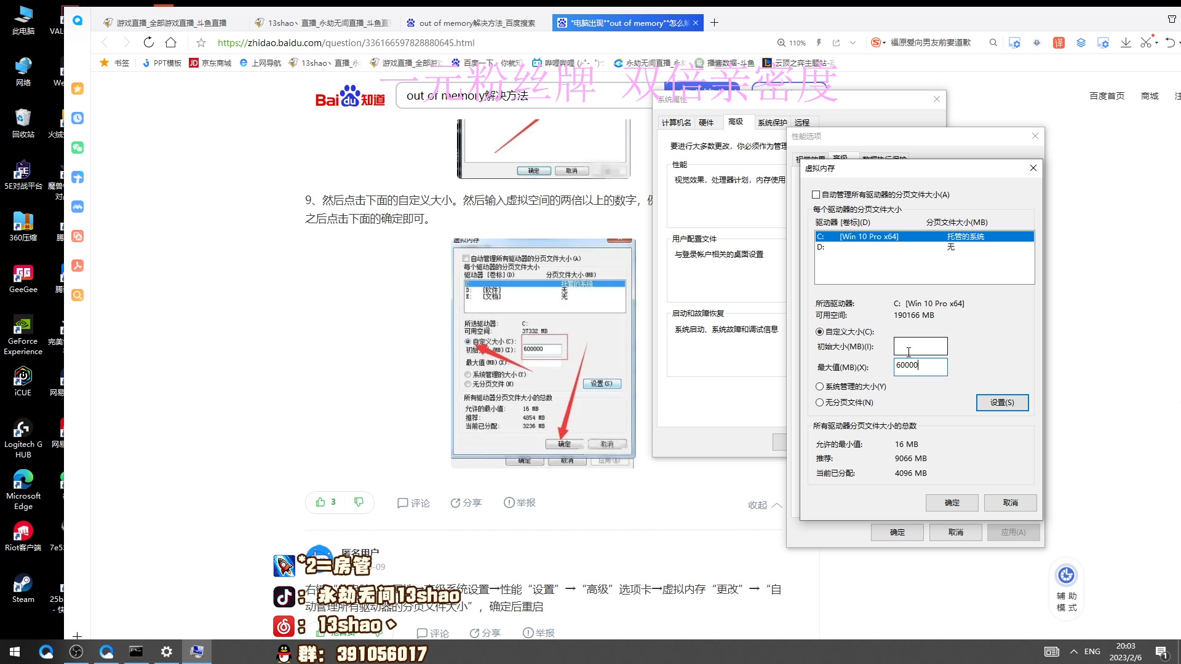Click the virtual memory tutorial screenshot image
Screen dimensions: 1181x664
point(543,352)
